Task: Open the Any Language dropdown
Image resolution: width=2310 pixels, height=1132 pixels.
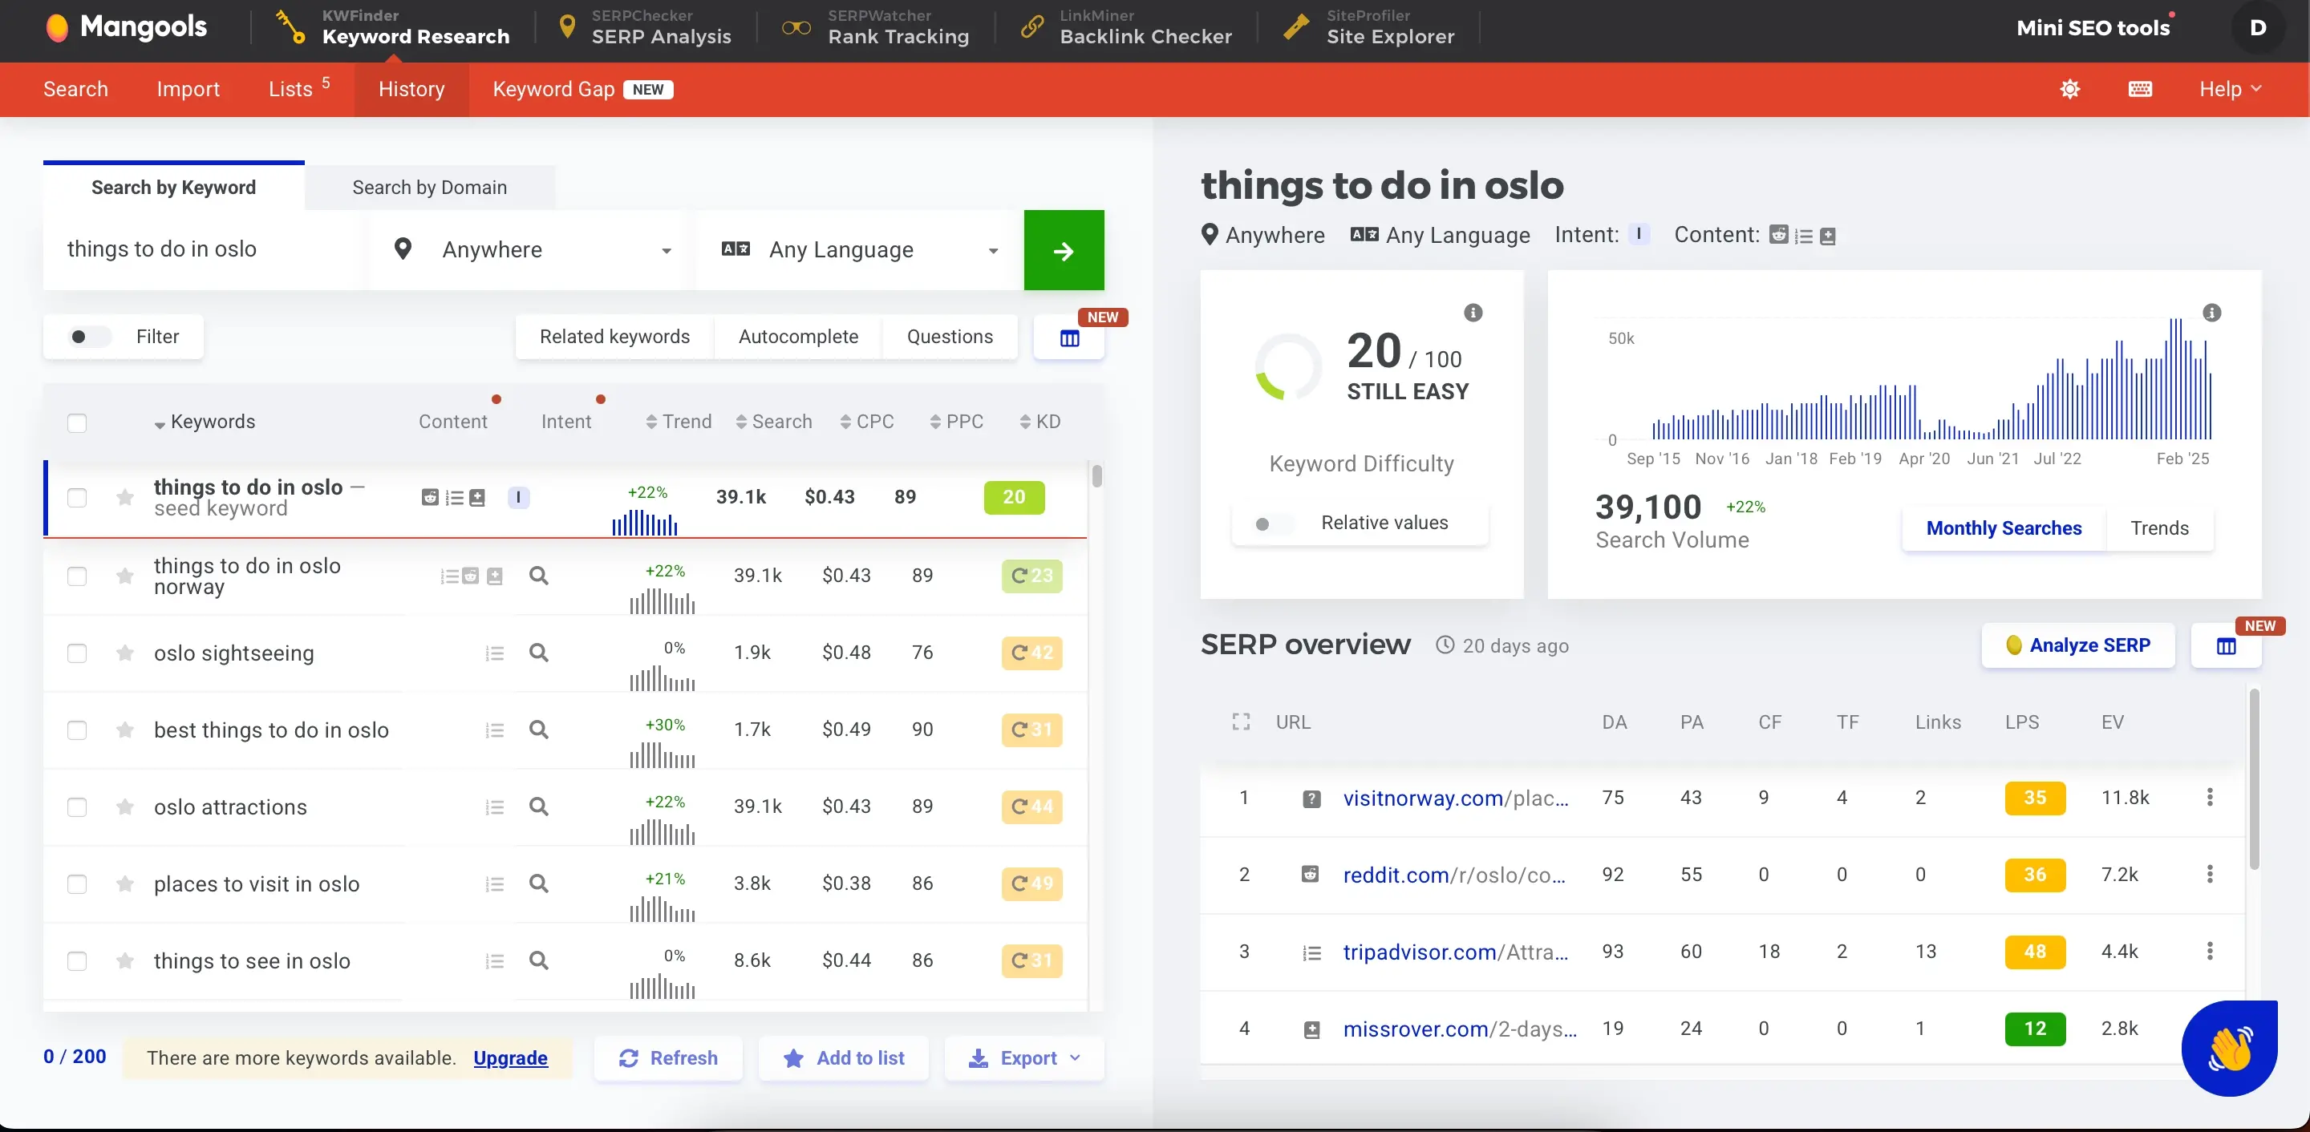Action: [x=859, y=250]
